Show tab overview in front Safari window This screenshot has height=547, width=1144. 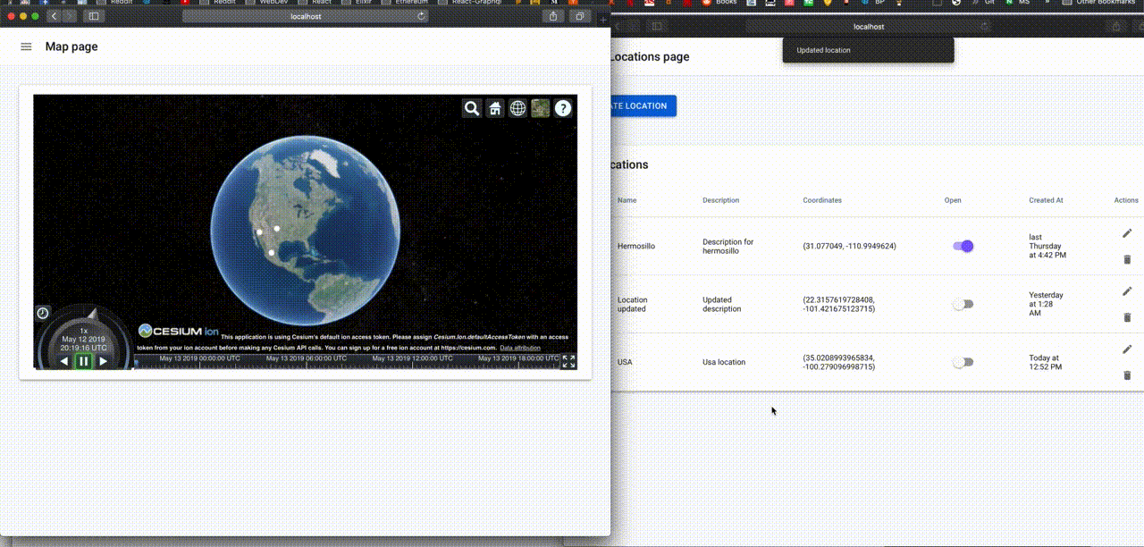click(580, 16)
